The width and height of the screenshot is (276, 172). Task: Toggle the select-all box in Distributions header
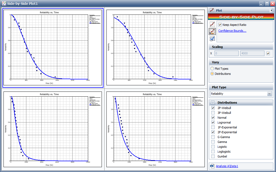click(213, 103)
